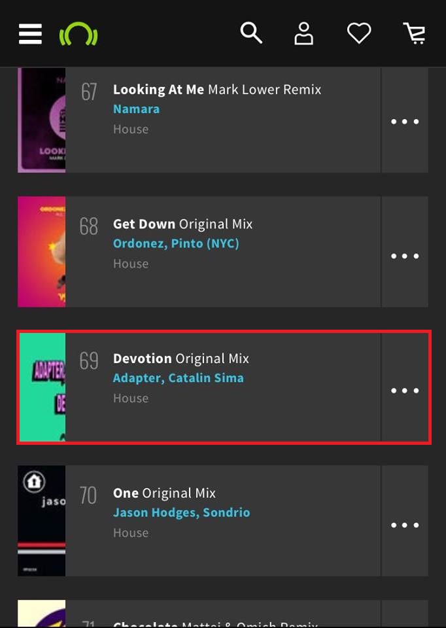Viewport: 446px width, 628px height.
Task: Open the heart wishlist icon
Action: point(359,33)
